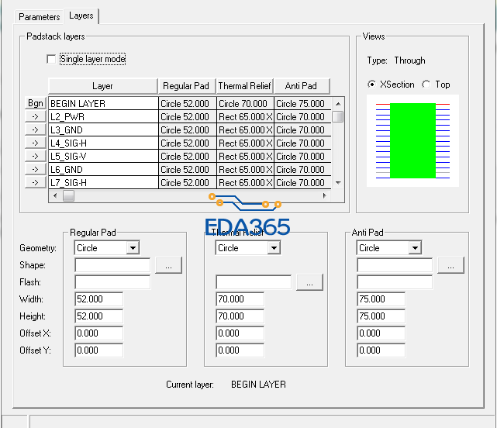
Task: Select the Top view radio button
Action: (x=426, y=85)
